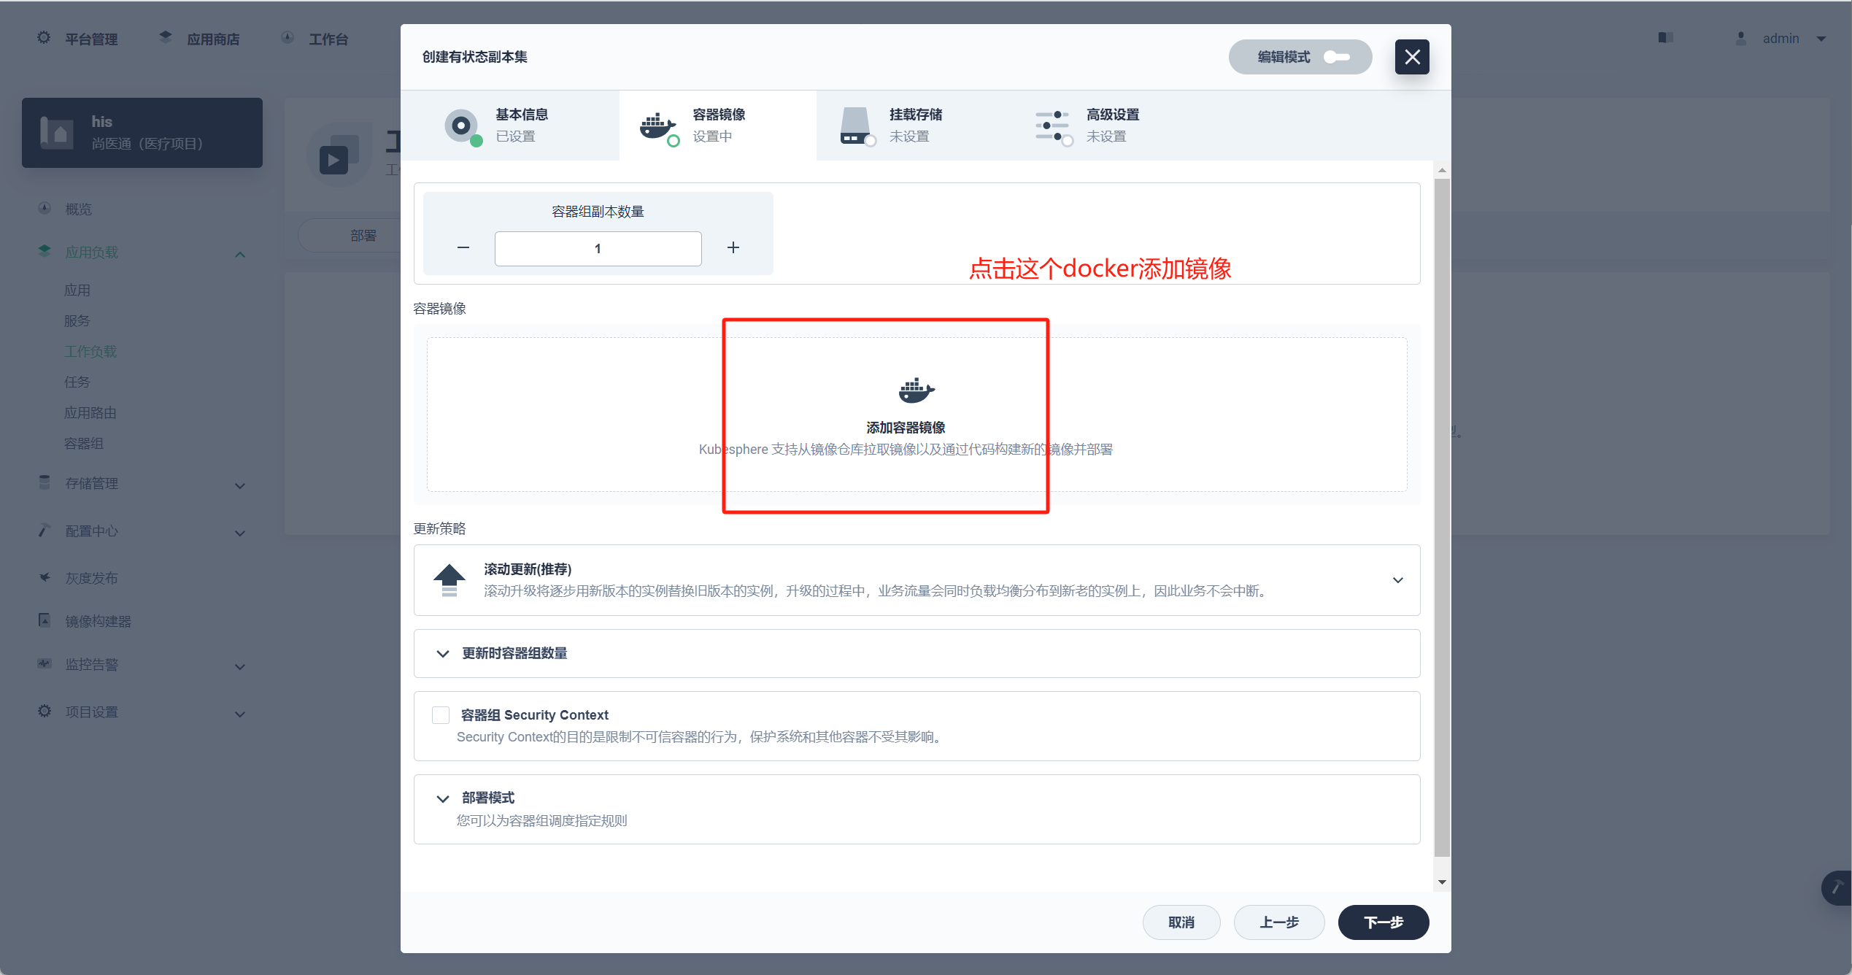This screenshot has height=975, width=1852.
Task: Expand the 部署模式 section
Action: click(442, 798)
